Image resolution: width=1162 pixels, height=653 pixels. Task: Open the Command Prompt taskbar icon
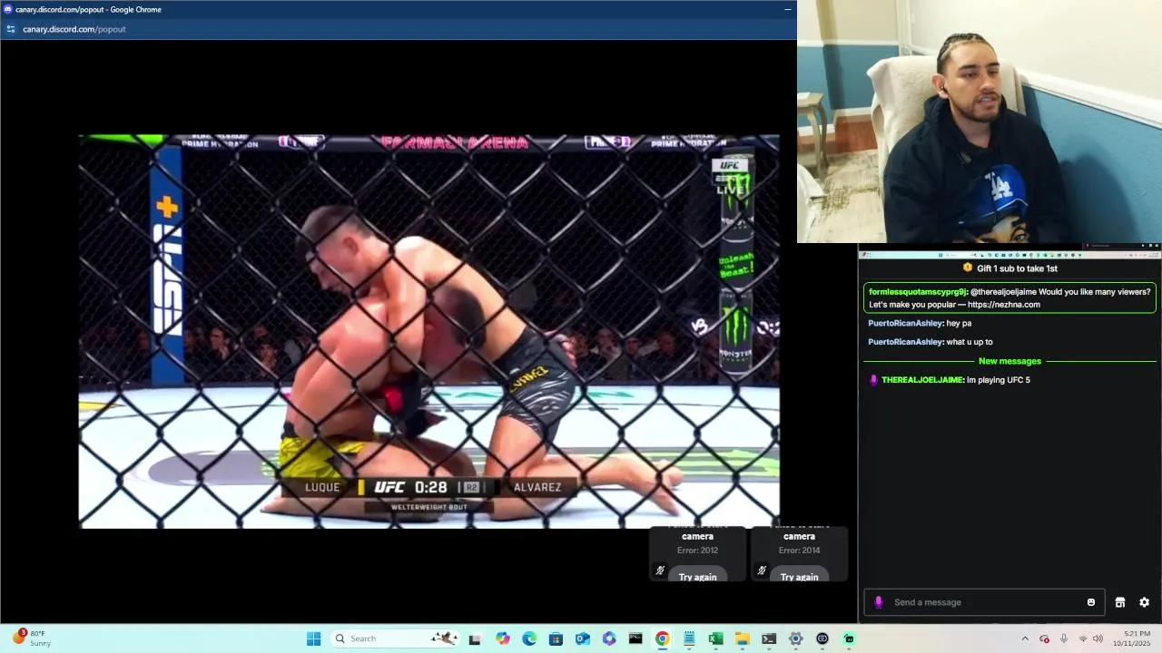635,638
